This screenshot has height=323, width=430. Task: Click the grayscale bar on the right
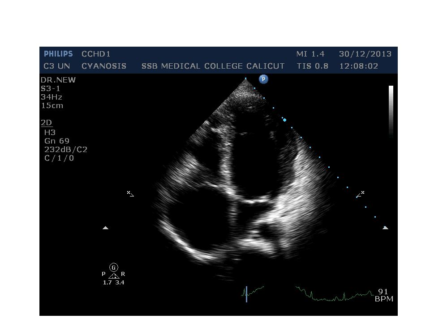391,111
